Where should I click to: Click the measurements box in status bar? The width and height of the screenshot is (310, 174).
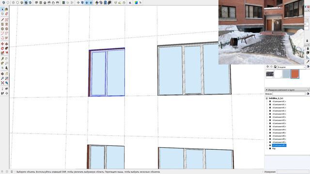pyautogui.click(x=293, y=172)
